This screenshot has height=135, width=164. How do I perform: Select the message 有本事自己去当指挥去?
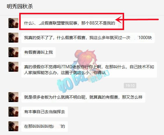point(45,112)
